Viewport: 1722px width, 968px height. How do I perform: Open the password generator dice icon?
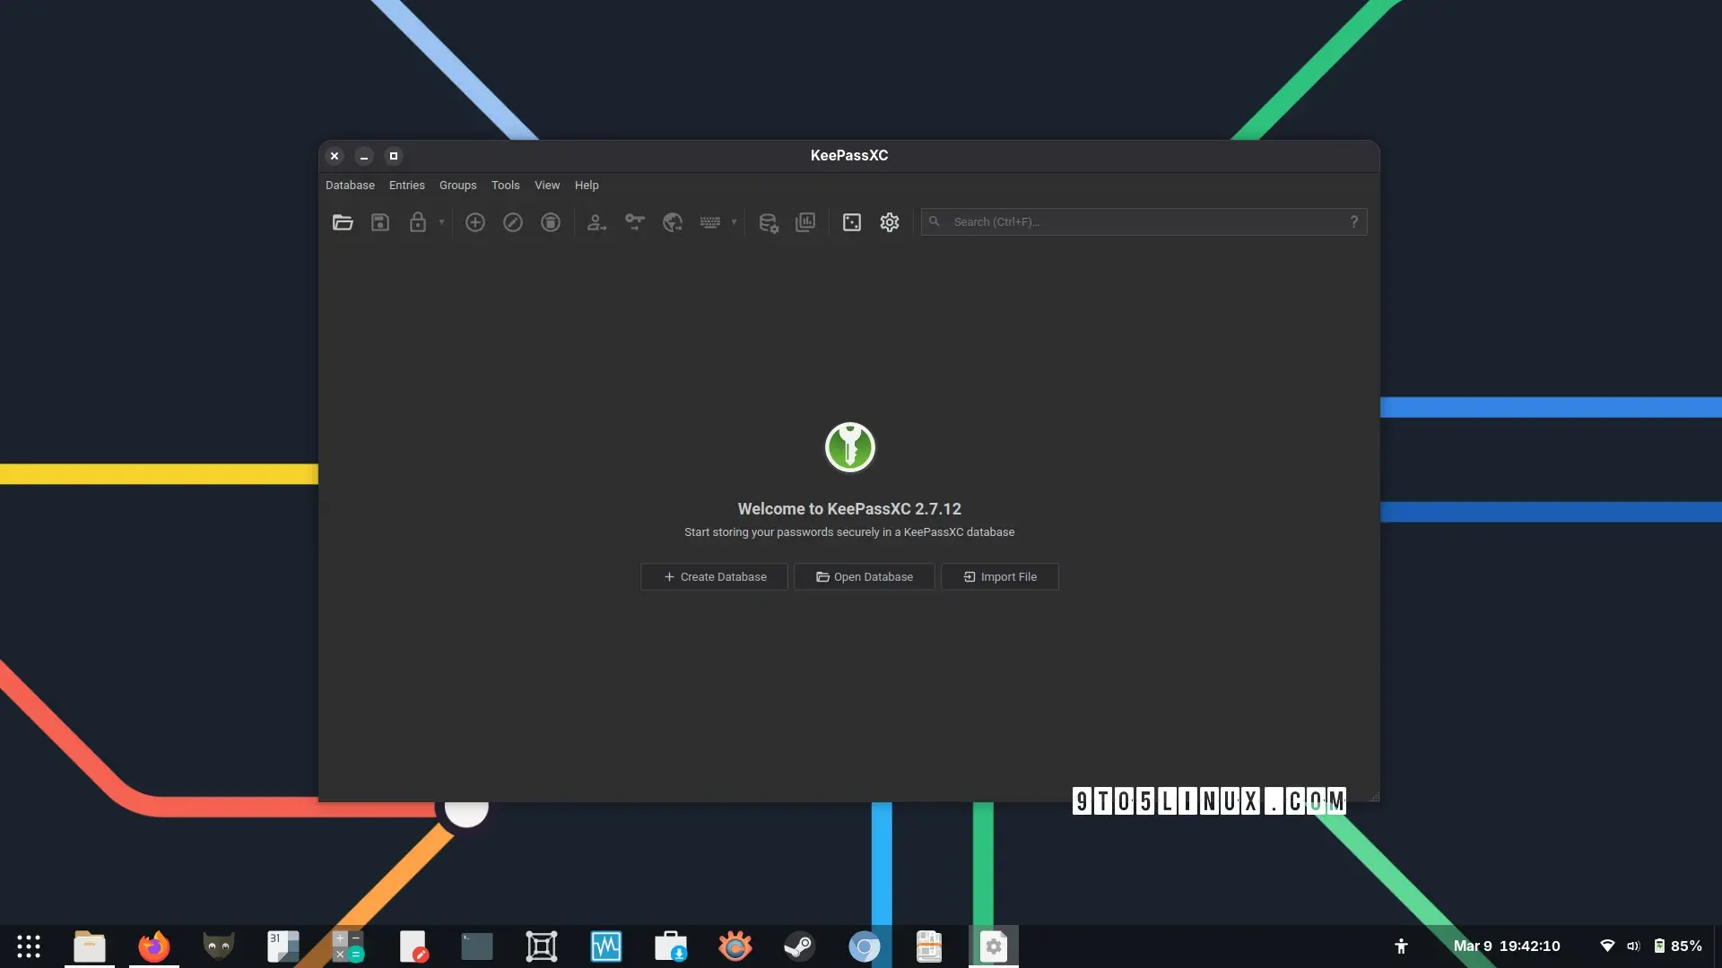coord(852,222)
